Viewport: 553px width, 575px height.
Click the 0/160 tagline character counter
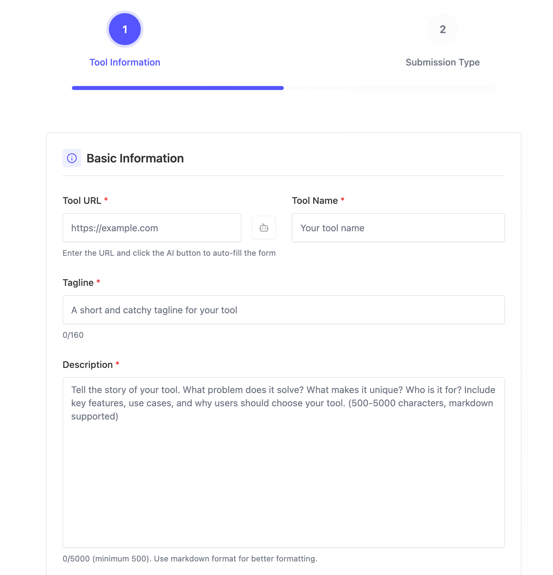[73, 335]
